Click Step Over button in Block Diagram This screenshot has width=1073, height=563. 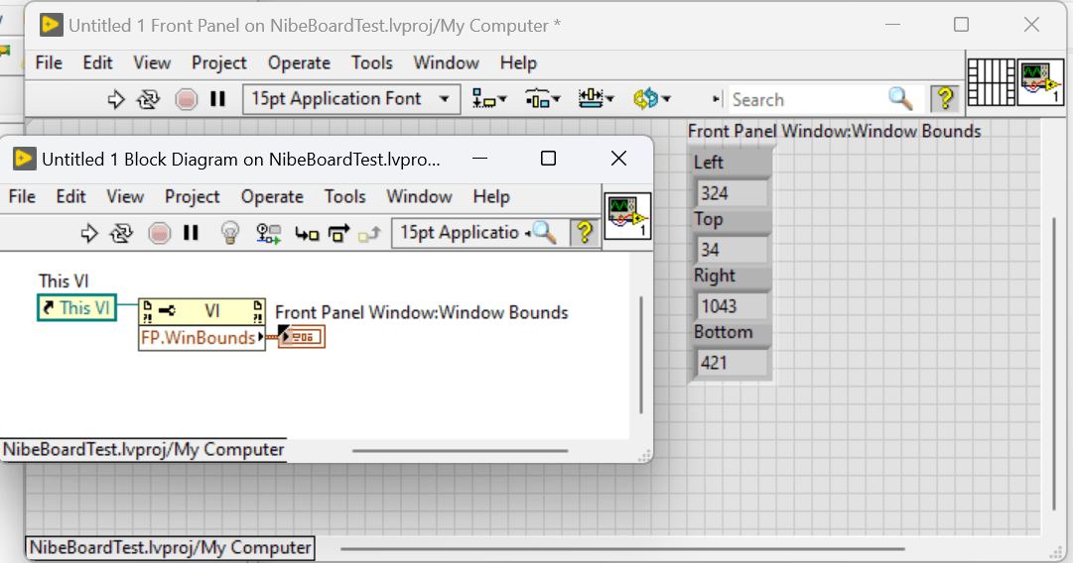coord(338,234)
